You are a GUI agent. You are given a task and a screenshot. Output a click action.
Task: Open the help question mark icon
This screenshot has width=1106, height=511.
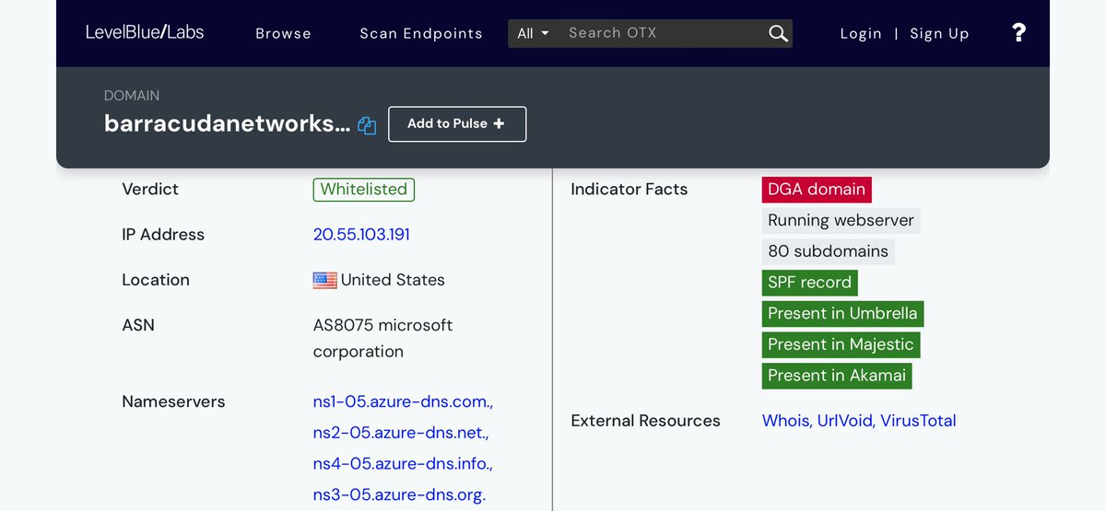1018,33
